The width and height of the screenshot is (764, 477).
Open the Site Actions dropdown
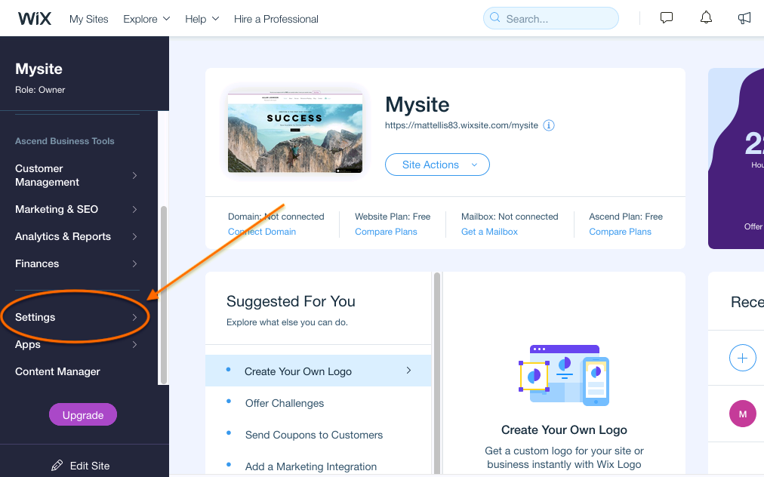point(437,165)
